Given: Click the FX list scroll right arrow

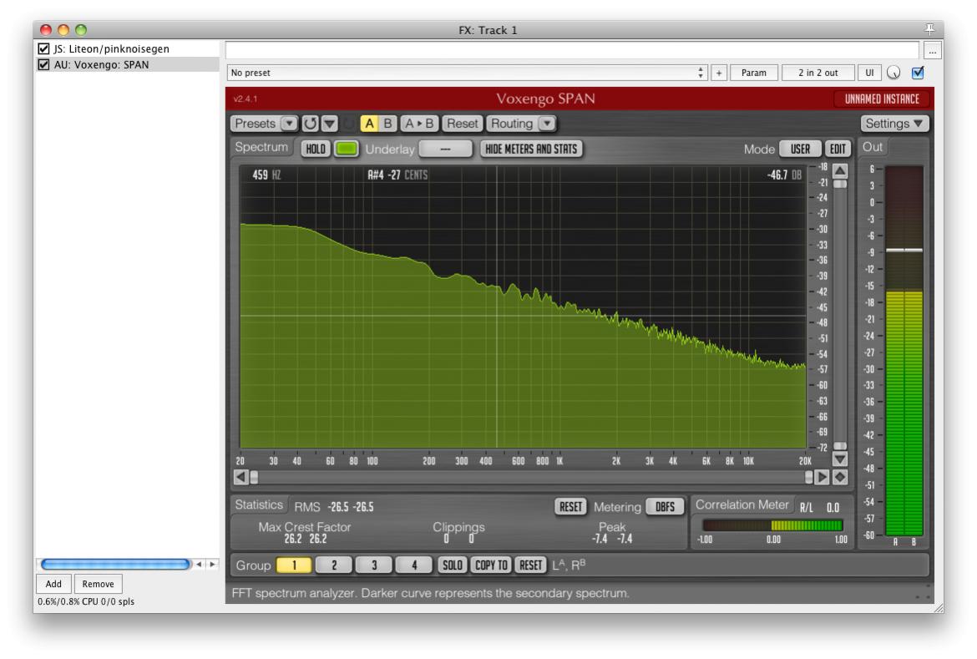Looking at the screenshot, I should (212, 565).
